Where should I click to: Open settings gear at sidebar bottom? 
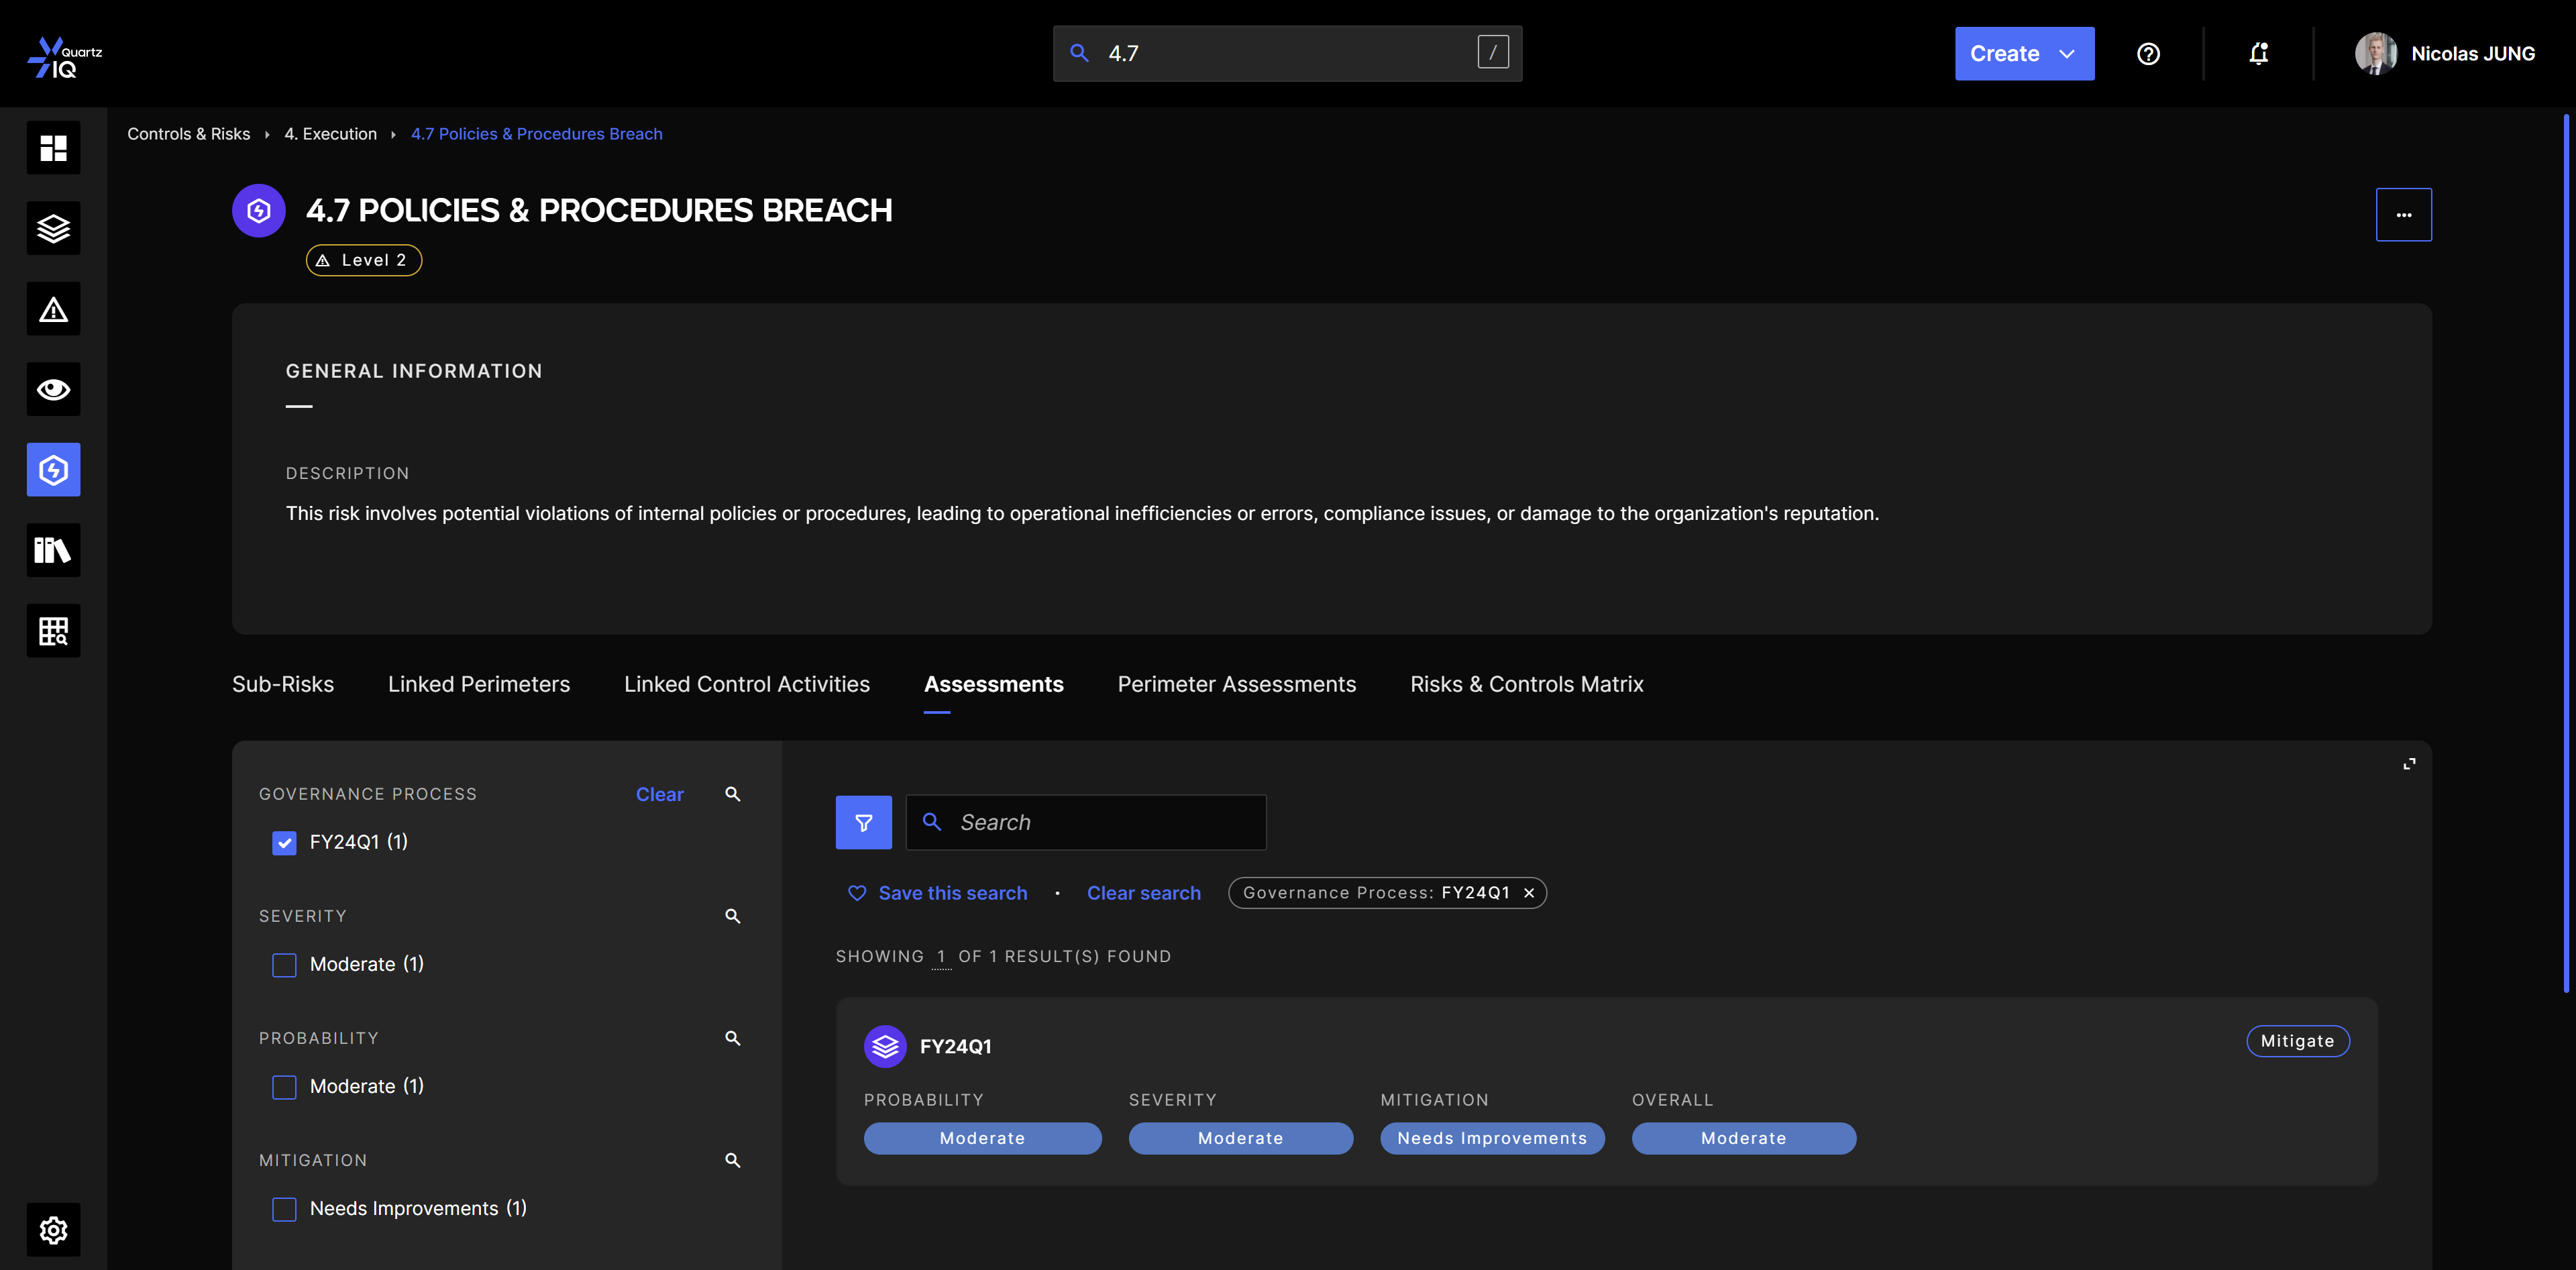pos(53,1230)
